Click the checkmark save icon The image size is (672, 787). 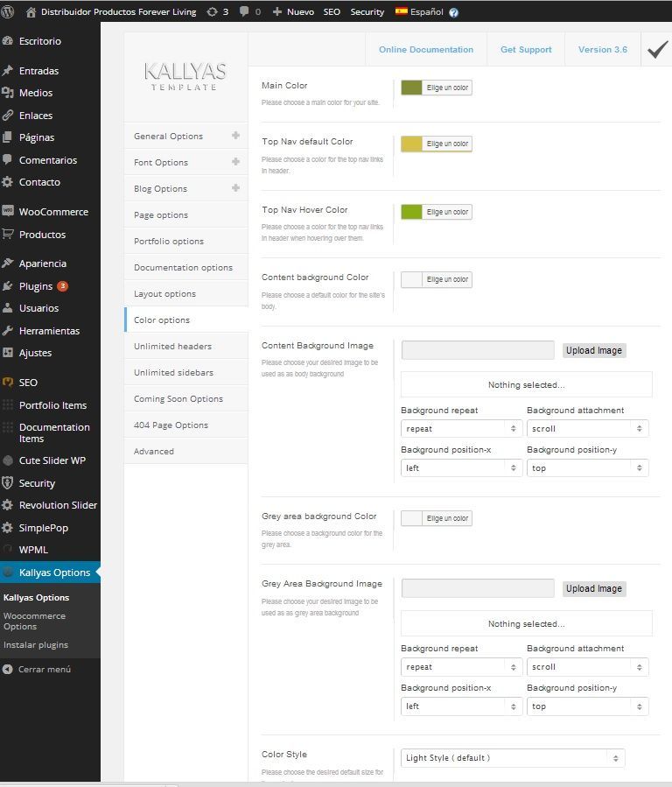(657, 49)
